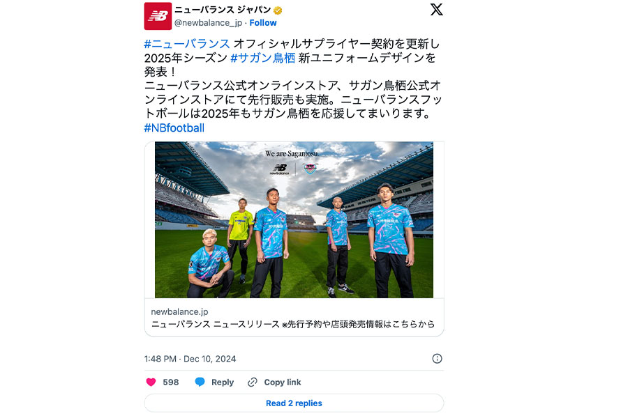This screenshot has width=628, height=418.
Task: Click the gold verified badge icon
Action: (x=278, y=10)
